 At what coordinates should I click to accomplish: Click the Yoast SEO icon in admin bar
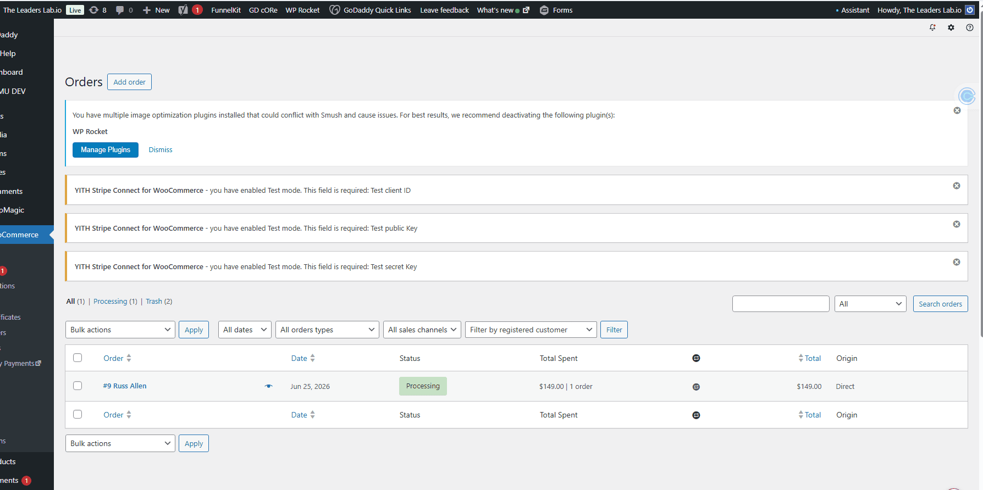pyautogui.click(x=183, y=10)
